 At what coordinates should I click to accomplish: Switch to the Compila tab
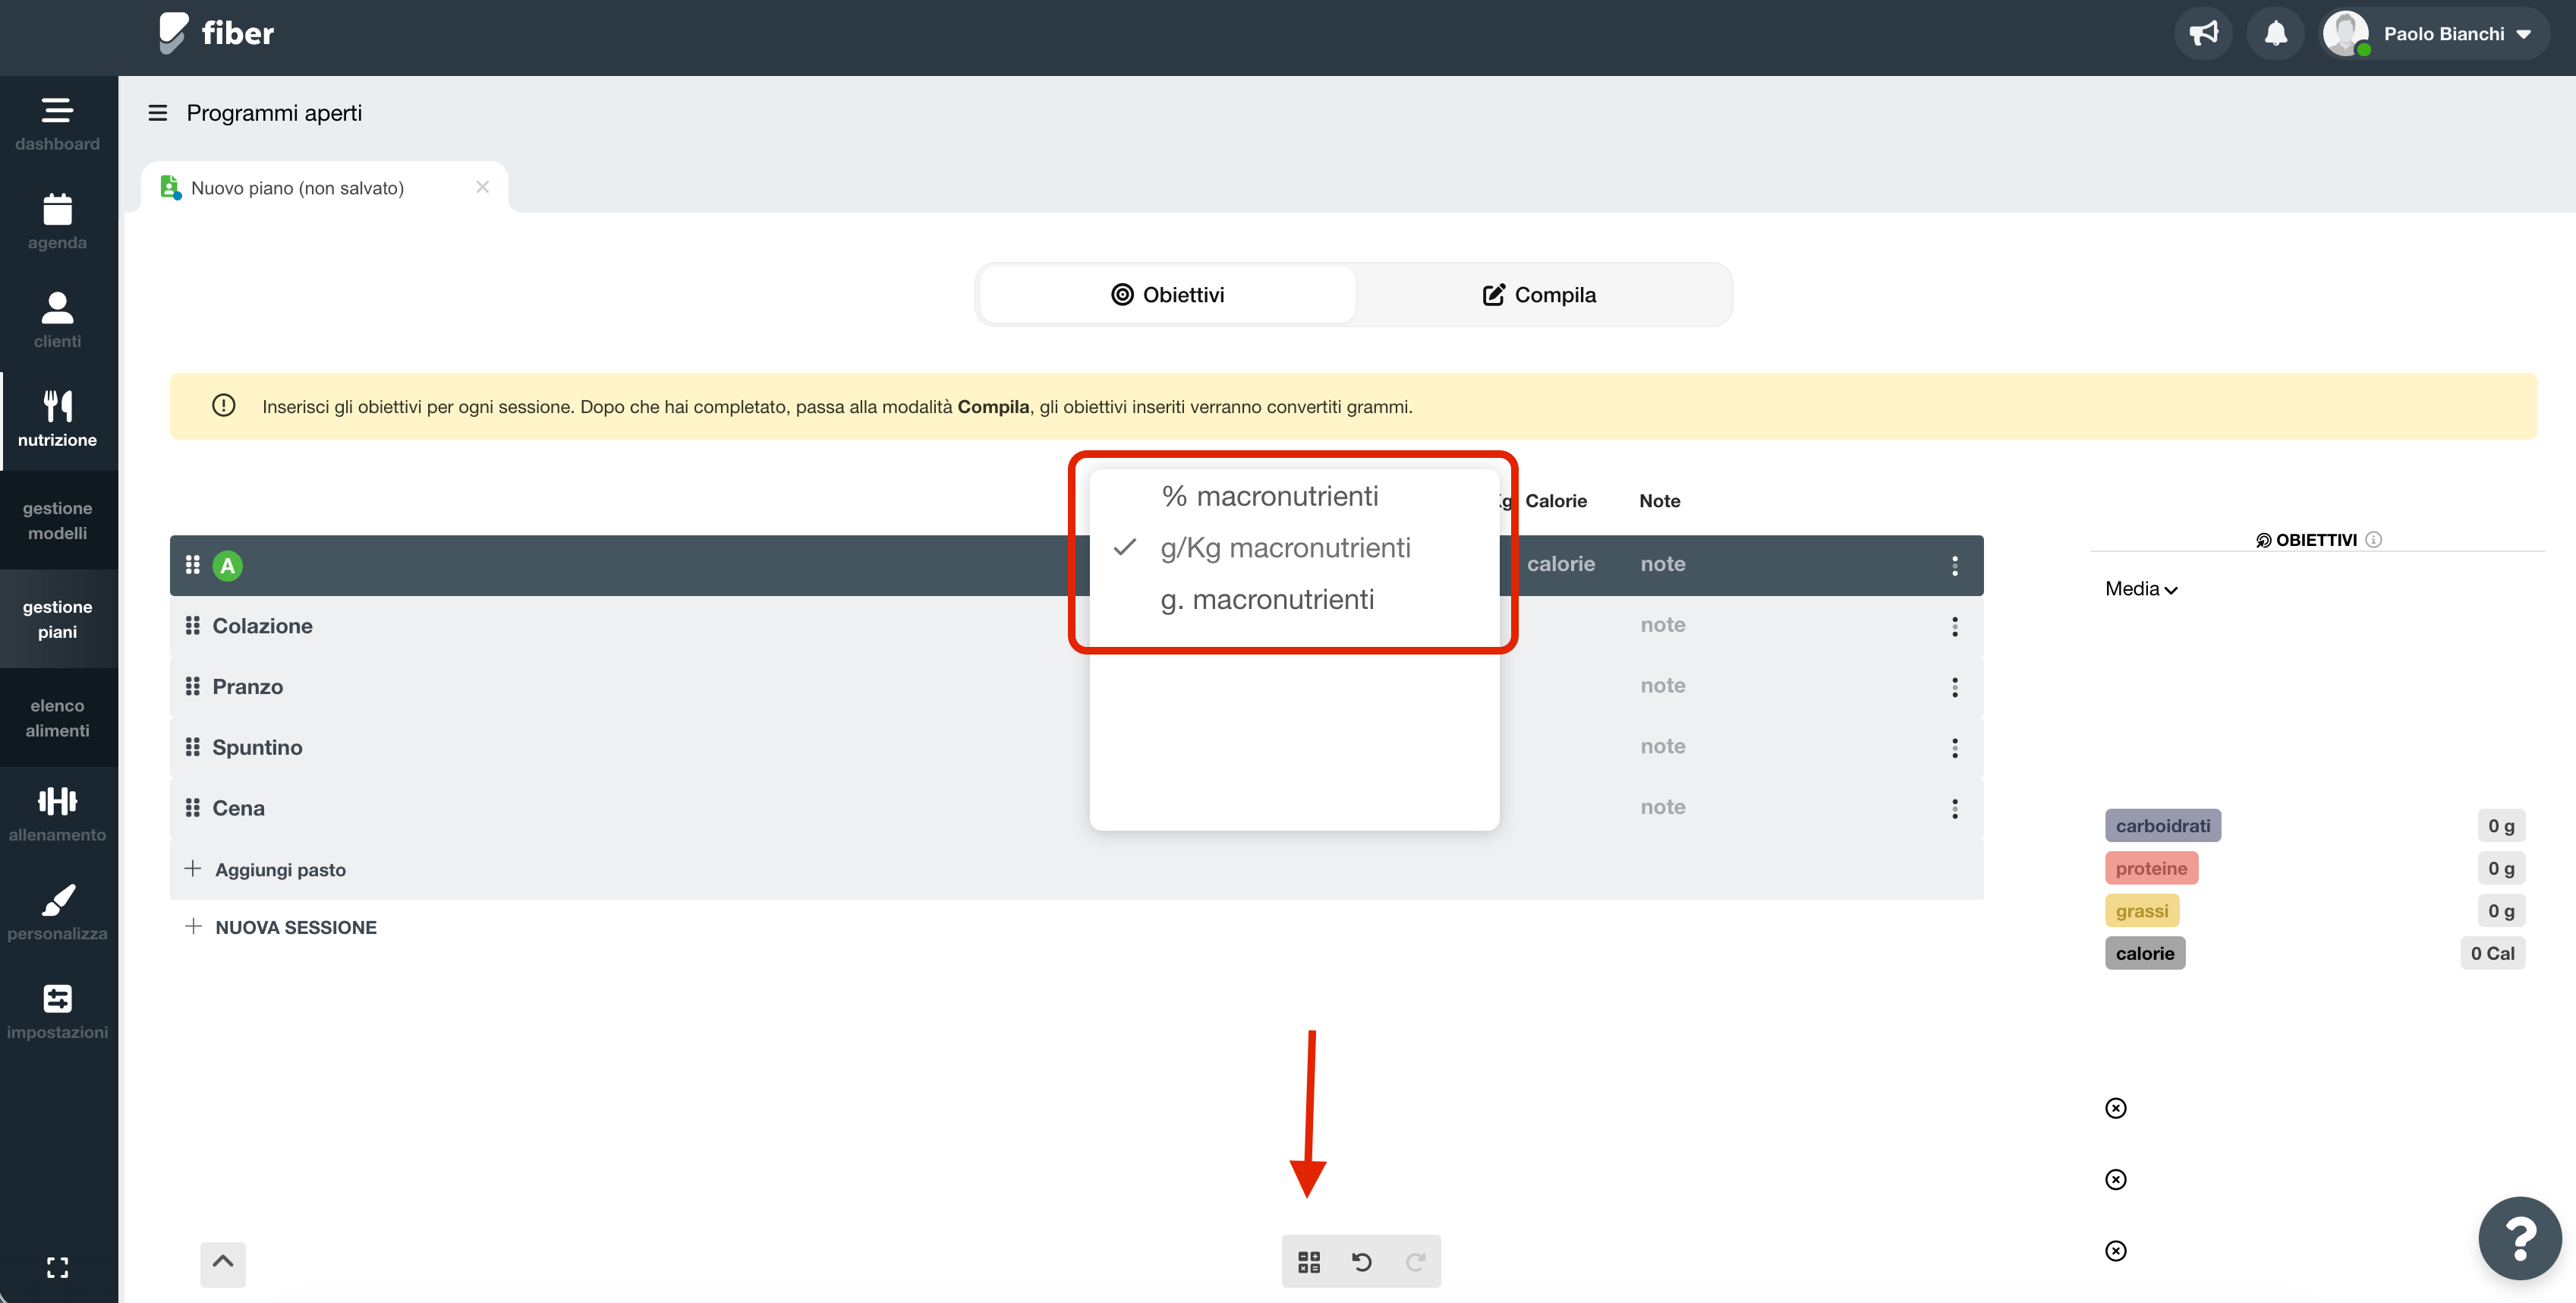(1540, 294)
